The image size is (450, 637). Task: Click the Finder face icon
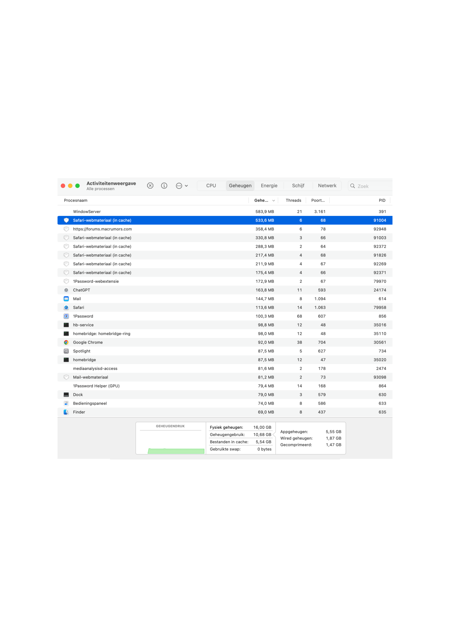66,412
